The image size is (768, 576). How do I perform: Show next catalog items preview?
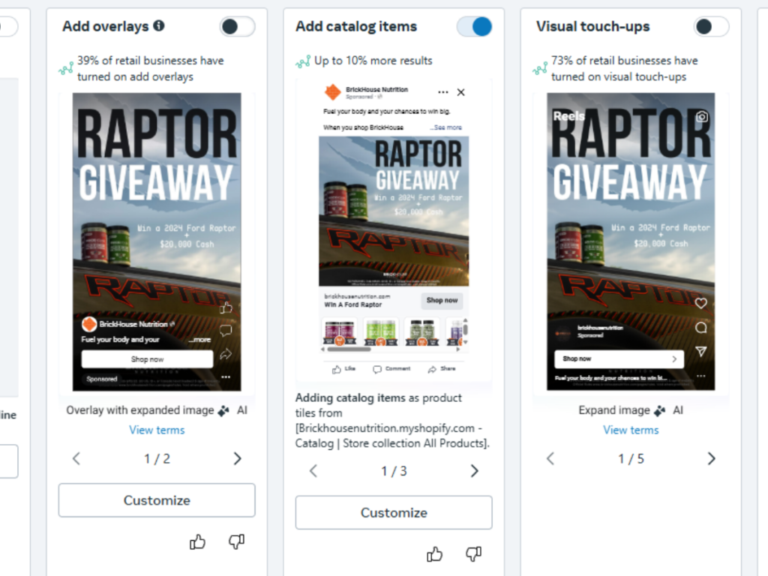(474, 471)
